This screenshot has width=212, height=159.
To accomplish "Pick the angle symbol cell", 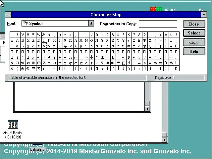I will point(97,63).
